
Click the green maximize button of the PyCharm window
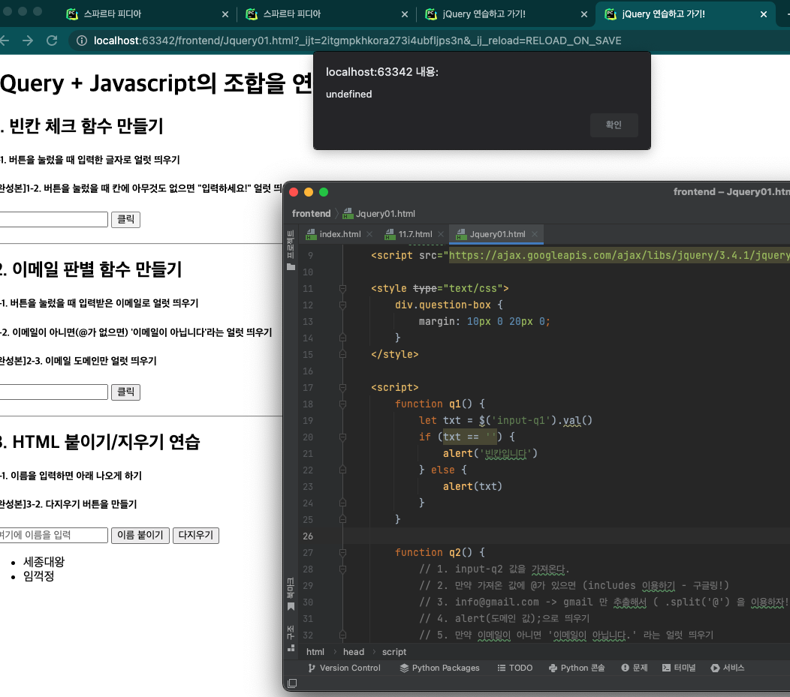click(324, 192)
